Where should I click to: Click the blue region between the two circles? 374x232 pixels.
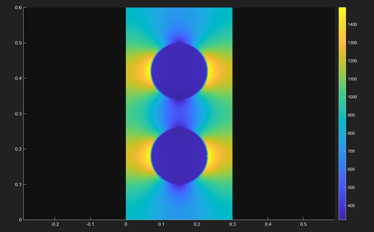point(179,113)
